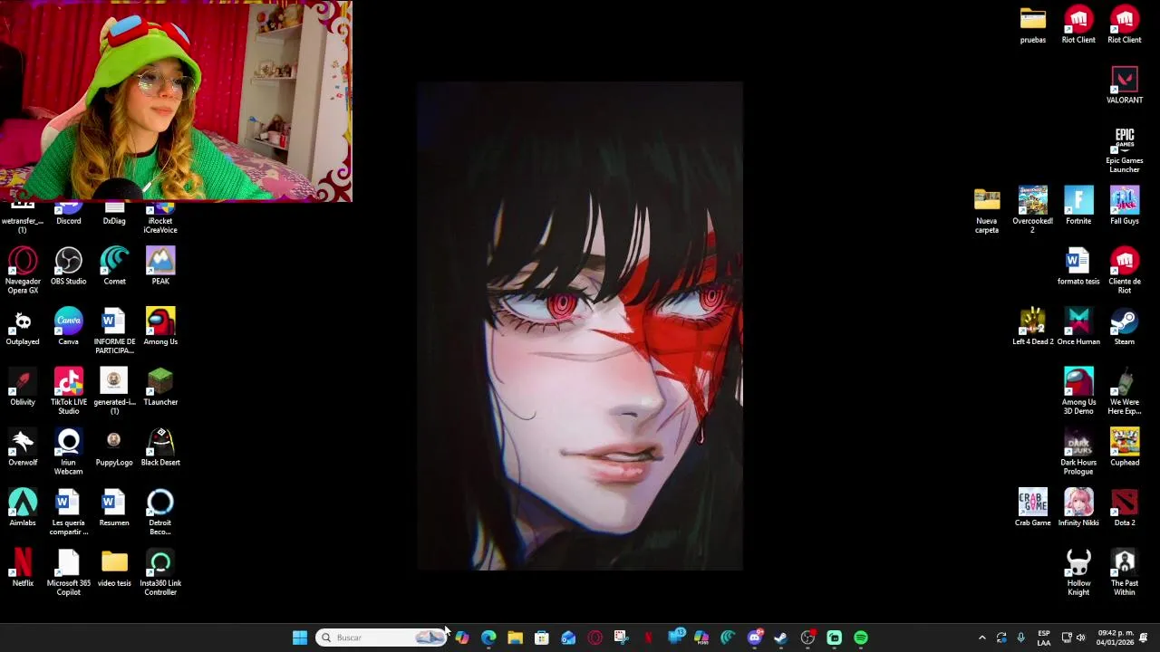Select the Once Human desktop icon

(x=1078, y=327)
